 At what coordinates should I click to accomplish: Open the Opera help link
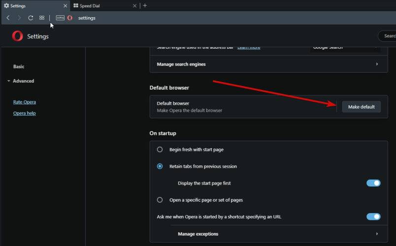[25, 113]
